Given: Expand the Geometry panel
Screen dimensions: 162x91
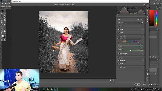Looking at the screenshot, I should coord(118,60).
